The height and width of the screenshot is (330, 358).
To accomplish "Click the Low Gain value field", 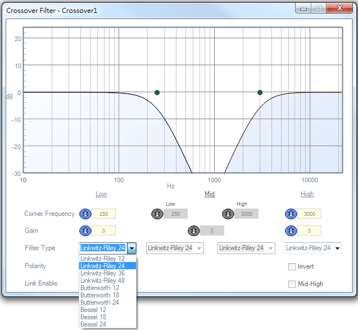I will [103, 231].
